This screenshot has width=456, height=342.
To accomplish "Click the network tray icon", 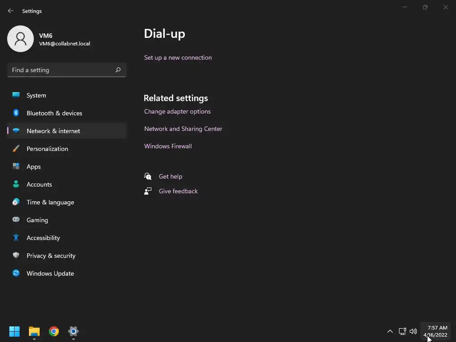I will tap(402, 331).
